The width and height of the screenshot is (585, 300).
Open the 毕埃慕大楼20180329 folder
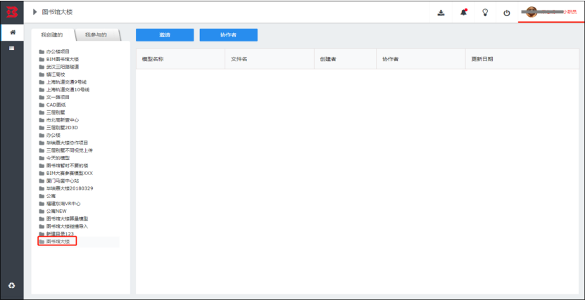[66, 188]
